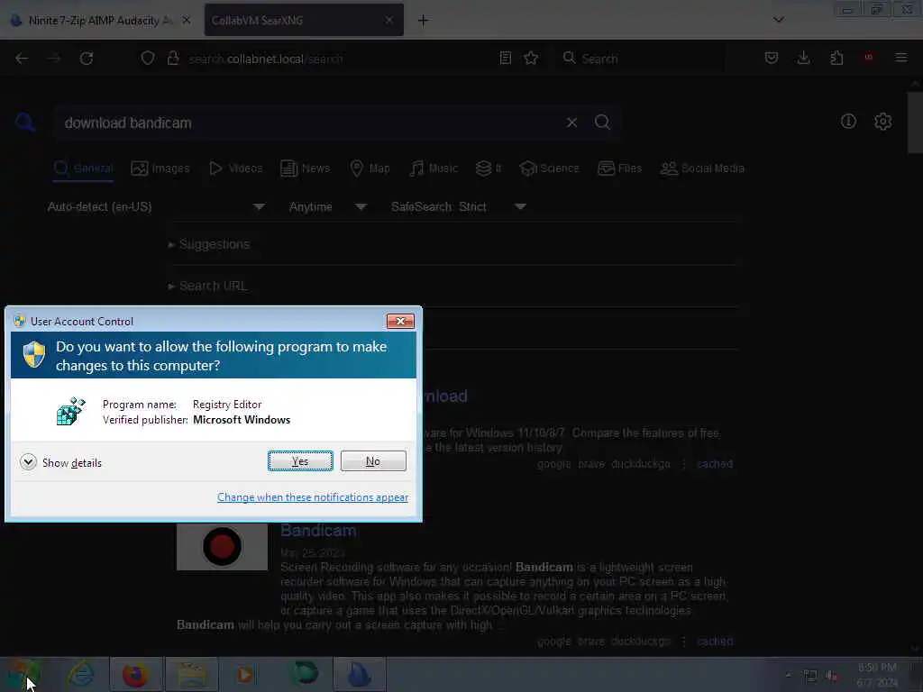Open the Extensions menu
This screenshot has height=692, width=923.
coord(836,59)
